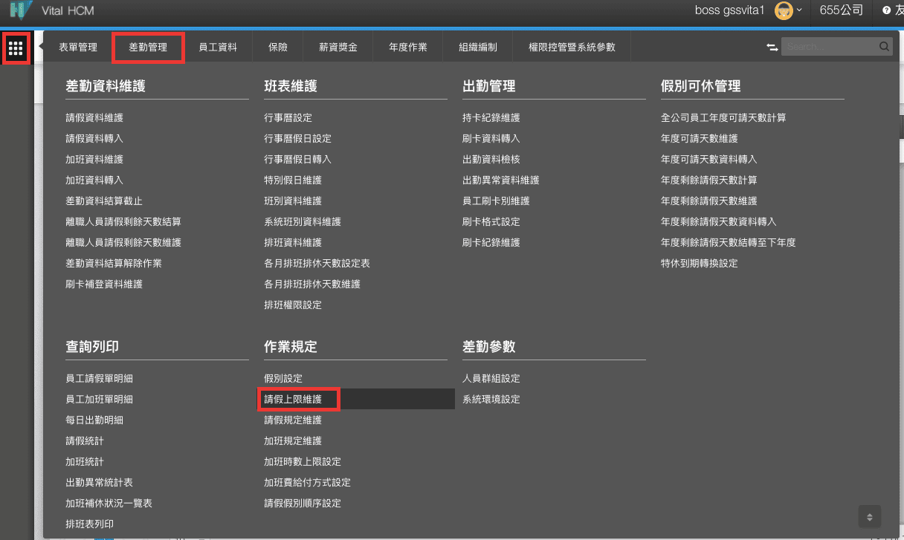Image resolution: width=904 pixels, height=540 pixels.
Task: Click the magnifying glass search icon
Action: pyautogui.click(x=884, y=47)
